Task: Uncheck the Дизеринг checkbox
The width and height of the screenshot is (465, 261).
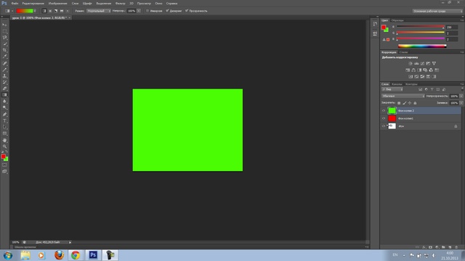Action: pyautogui.click(x=167, y=11)
